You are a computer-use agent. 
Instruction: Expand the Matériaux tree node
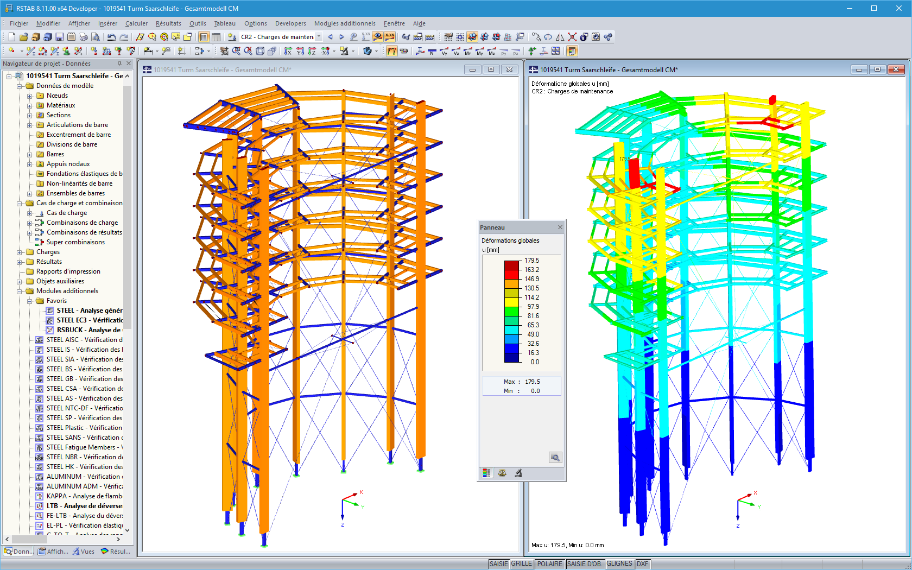click(x=30, y=106)
